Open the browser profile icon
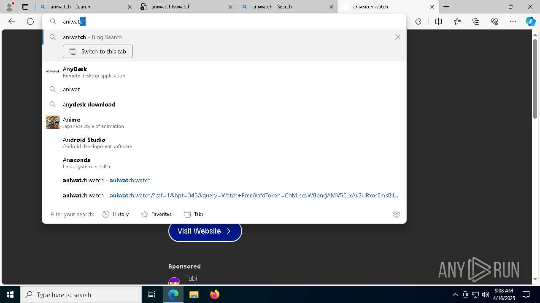Viewport: 540px width, 303px height. click(9, 7)
